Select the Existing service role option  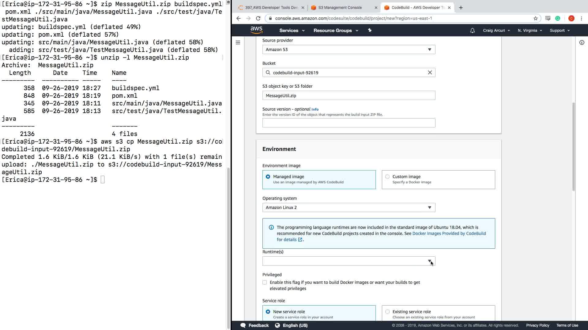[387, 312]
